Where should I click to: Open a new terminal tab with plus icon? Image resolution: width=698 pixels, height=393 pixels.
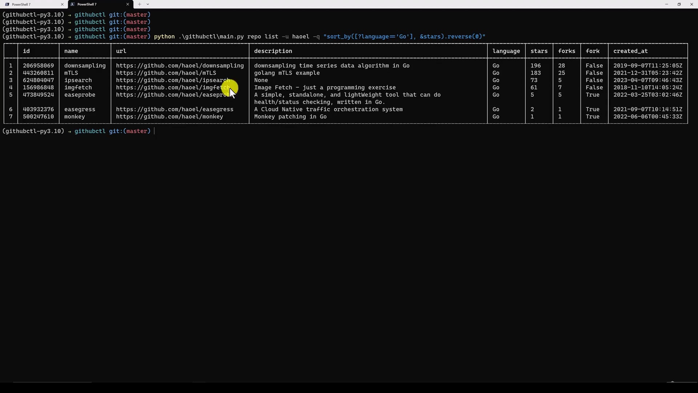[140, 4]
